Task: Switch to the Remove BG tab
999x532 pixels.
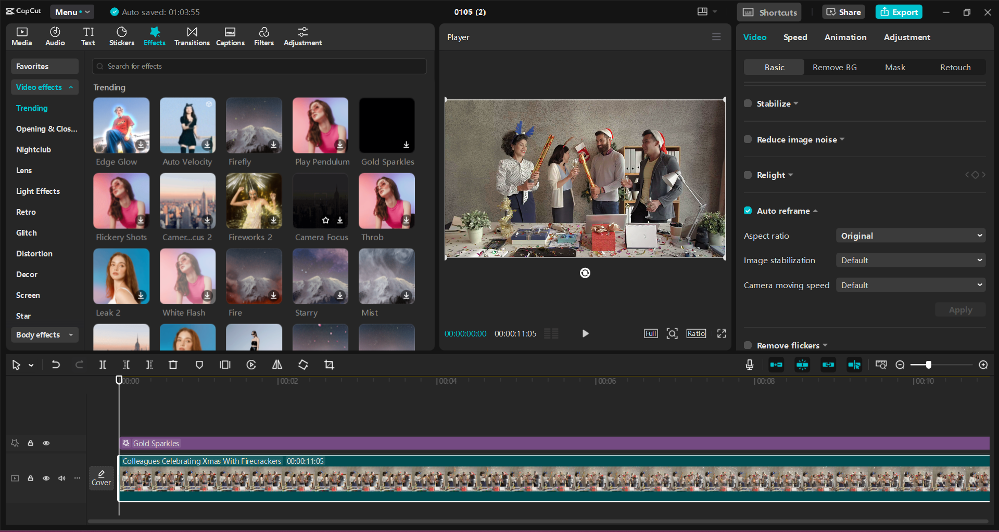Action: coord(834,67)
